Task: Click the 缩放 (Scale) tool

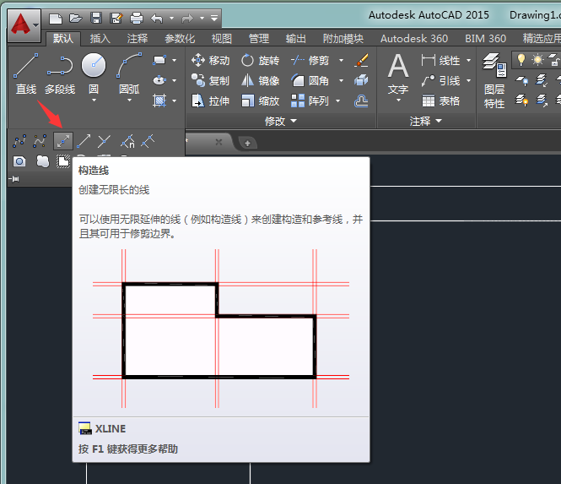Action: (260, 101)
